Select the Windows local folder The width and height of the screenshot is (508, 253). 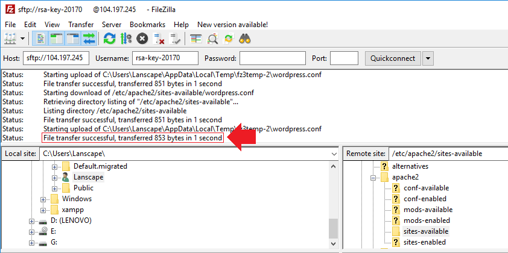point(77,199)
